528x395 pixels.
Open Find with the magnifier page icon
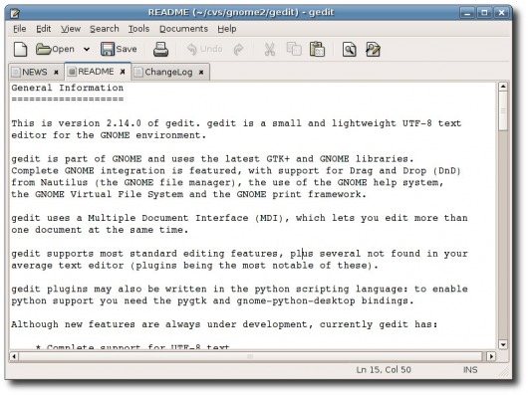pyautogui.click(x=350, y=50)
